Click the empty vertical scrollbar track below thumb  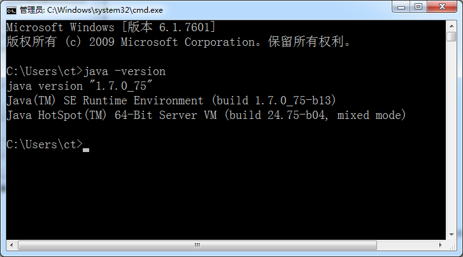[x=452, y=135]
